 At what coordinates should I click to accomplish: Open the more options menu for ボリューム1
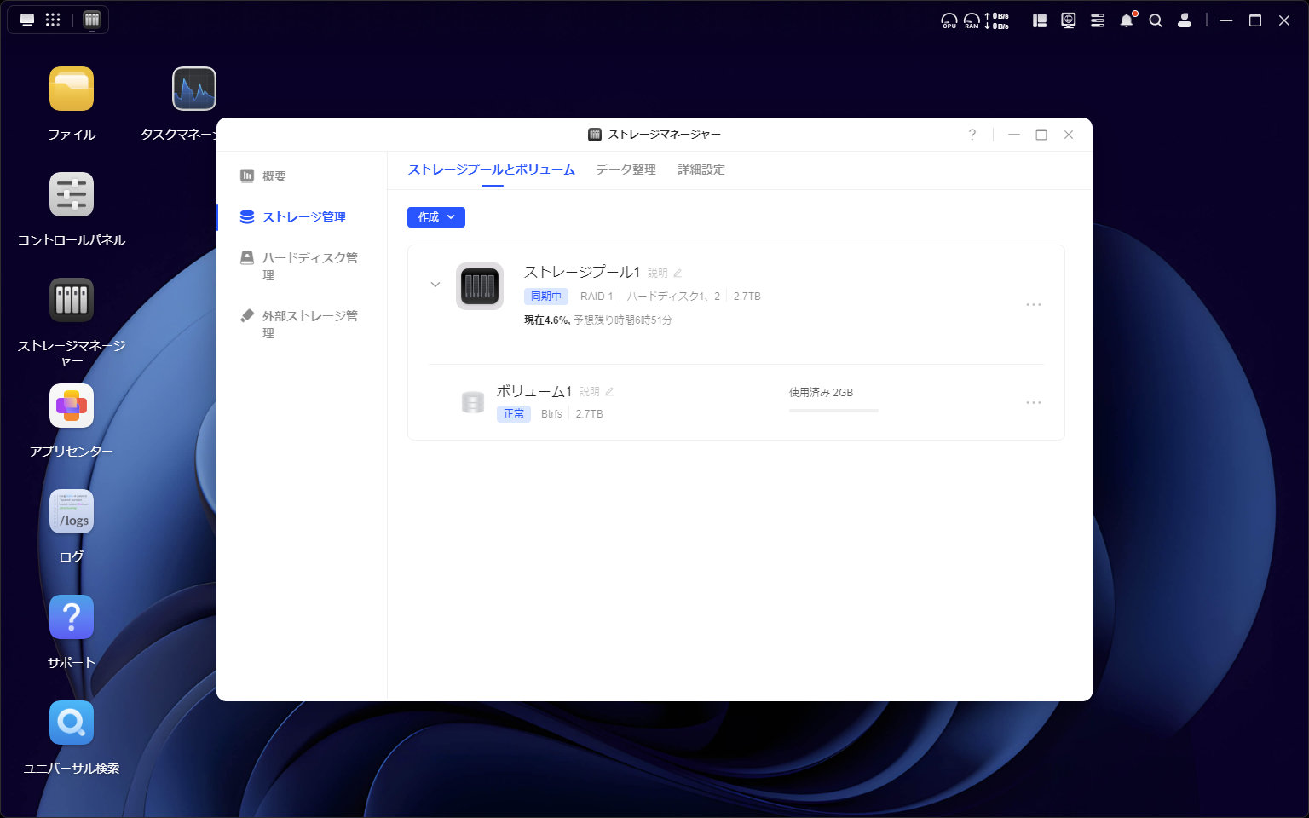click(1033, 403)
